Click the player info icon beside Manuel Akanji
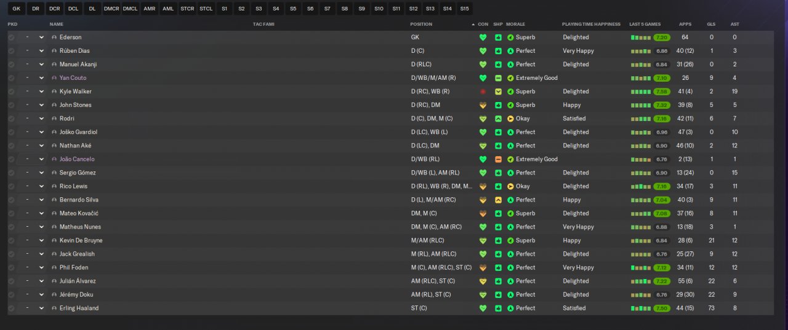The width and height of the screenshot is (788, 330). point(54,65)
